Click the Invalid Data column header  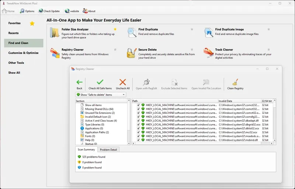[x=239, y=101]
